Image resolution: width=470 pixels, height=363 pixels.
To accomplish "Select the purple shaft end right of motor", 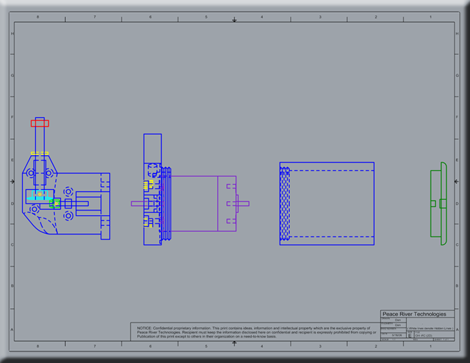I will [x=243, y=204].
